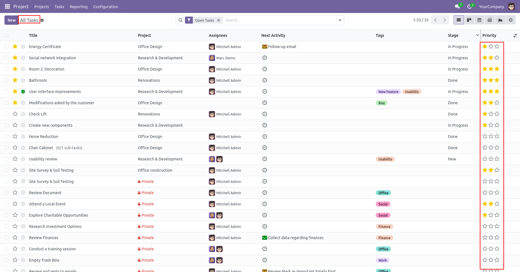Star the Usability review task
520x272 pixels.
pos(15,159)
